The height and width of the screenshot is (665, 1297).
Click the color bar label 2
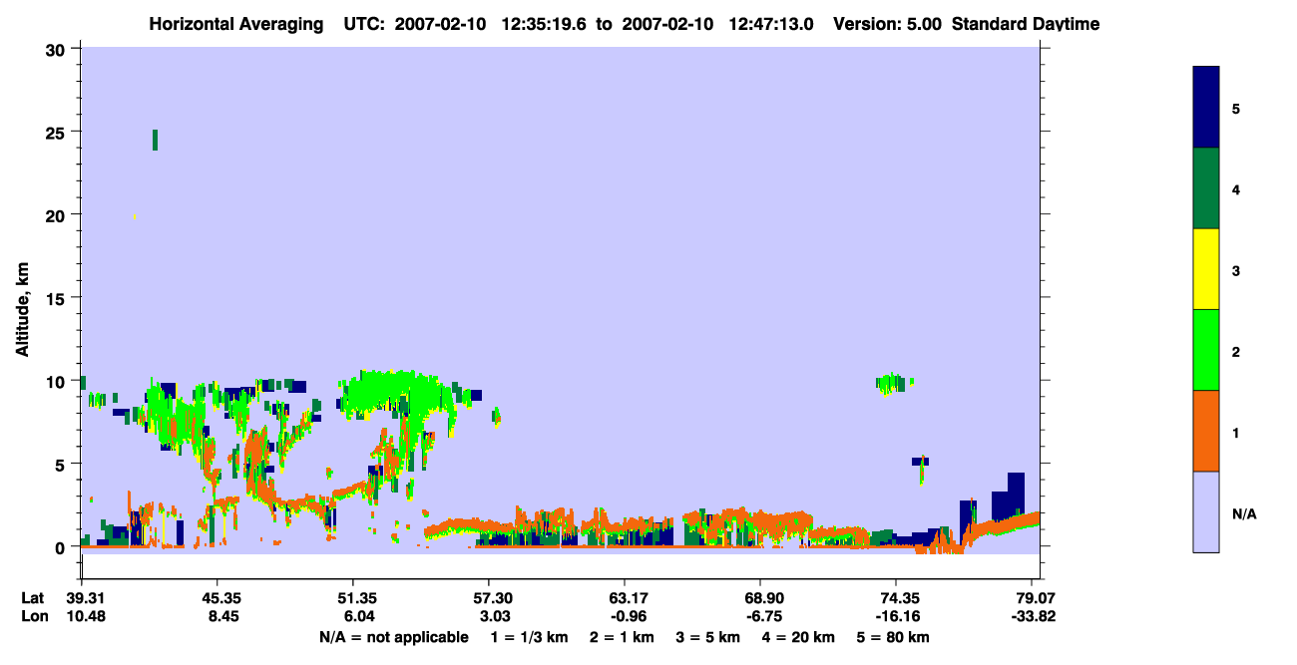[1236, 352]
